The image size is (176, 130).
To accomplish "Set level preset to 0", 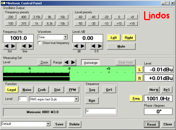I will click(x=119, y=17).
